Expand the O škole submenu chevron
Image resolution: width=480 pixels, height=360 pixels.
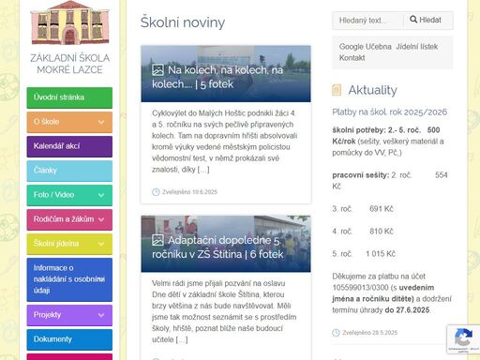(x=101, y=122)
